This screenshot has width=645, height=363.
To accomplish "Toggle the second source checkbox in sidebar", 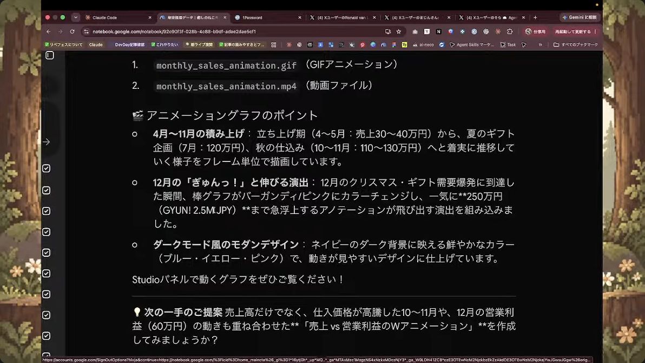I will click(x=47, y=190).
